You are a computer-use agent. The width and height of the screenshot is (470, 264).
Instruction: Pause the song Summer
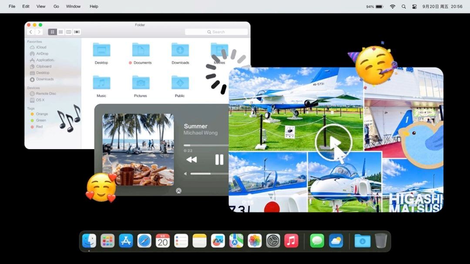219,160
